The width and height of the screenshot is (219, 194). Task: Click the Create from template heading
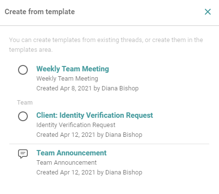40,12
